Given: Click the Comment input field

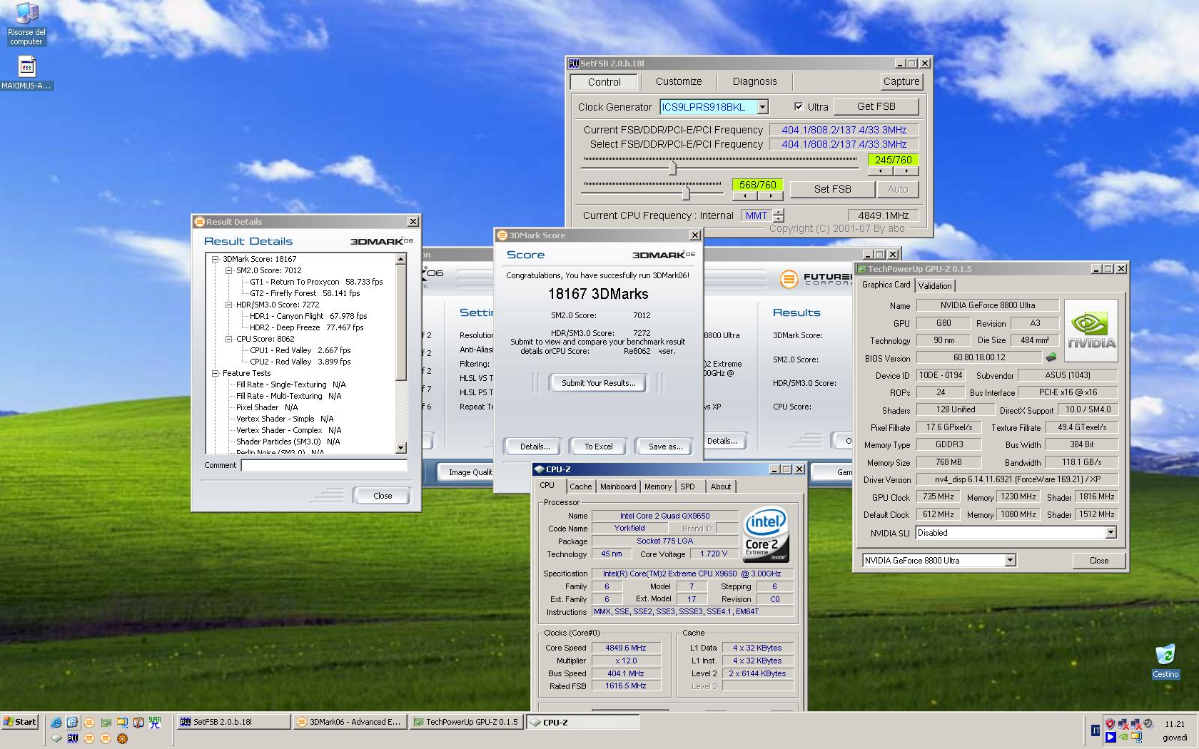Looking at the screenshot, I should click(324, 465).
